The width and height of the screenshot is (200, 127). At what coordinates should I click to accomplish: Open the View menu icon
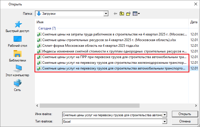[x=136, y=13]
